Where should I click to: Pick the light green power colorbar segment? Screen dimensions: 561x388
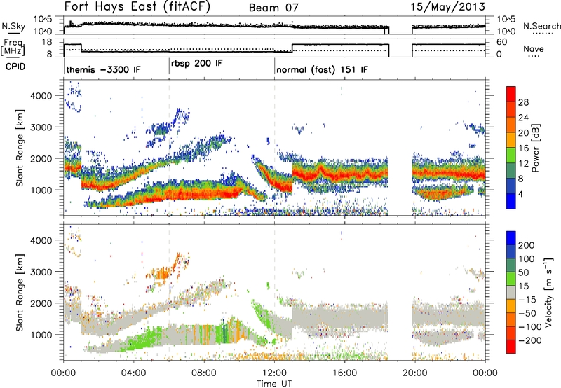[x=511, y=155]
